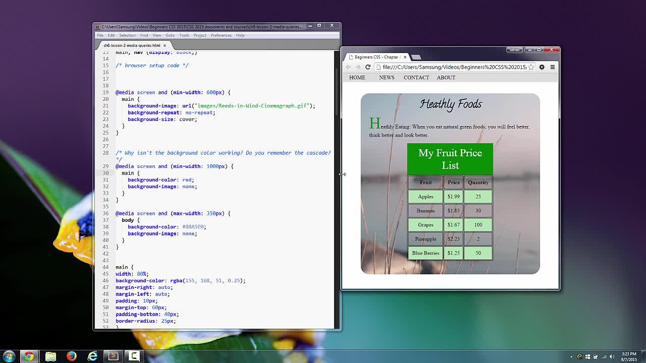The image size is (646, 363).
Task: Close the ch8-lesson-2-media-queries.html editor tab
Action: tap(165, 45)
